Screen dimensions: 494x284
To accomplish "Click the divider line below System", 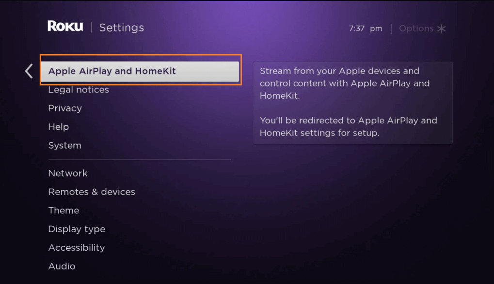I will tap(140, 160).
